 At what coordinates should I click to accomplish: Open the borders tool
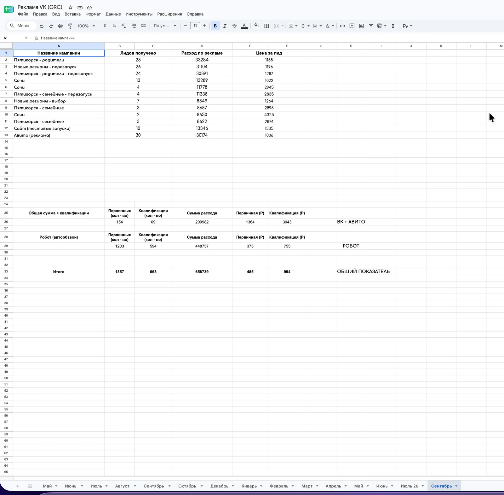(266, 26)
